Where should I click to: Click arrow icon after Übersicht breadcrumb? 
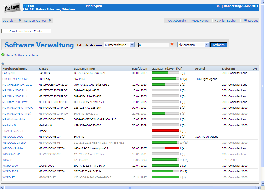tap(20, 20)
